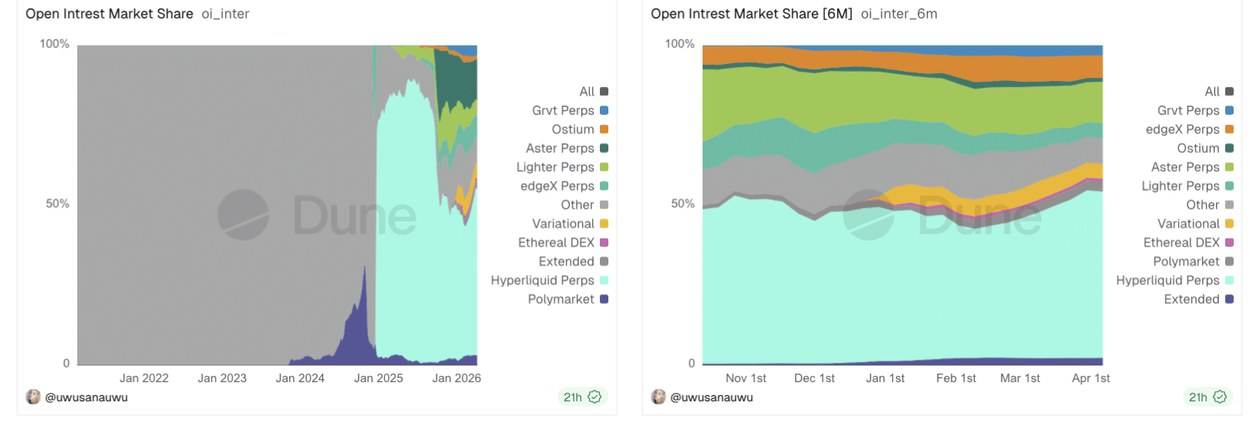Click the yellow Variational swatch in oi_inter legend
This screenshot has height=423, width=1260.
coord(604,224)
